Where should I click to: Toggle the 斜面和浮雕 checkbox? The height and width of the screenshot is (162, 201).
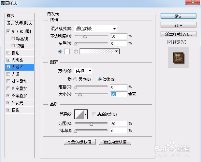tap(8, 31)
